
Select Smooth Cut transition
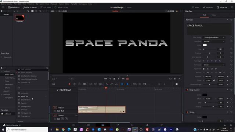click(26, 82)
